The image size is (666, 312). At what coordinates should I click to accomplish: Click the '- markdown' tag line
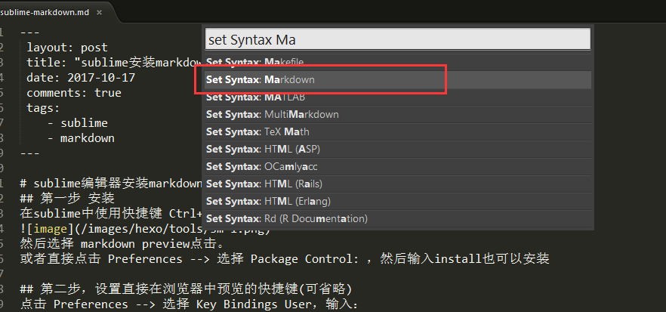pos(81,138)
